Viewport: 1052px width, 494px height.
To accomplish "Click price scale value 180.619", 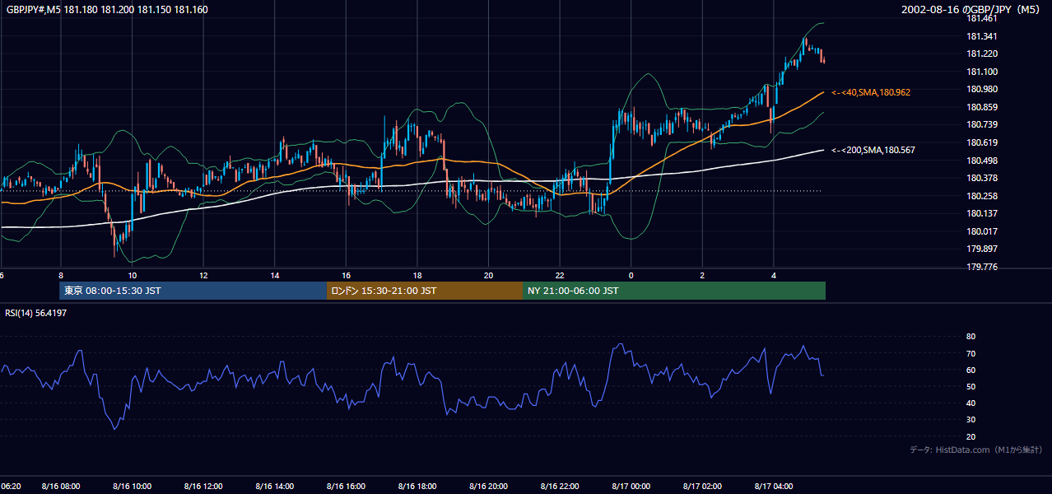I will pyautogui.click(x=982, y=143).
